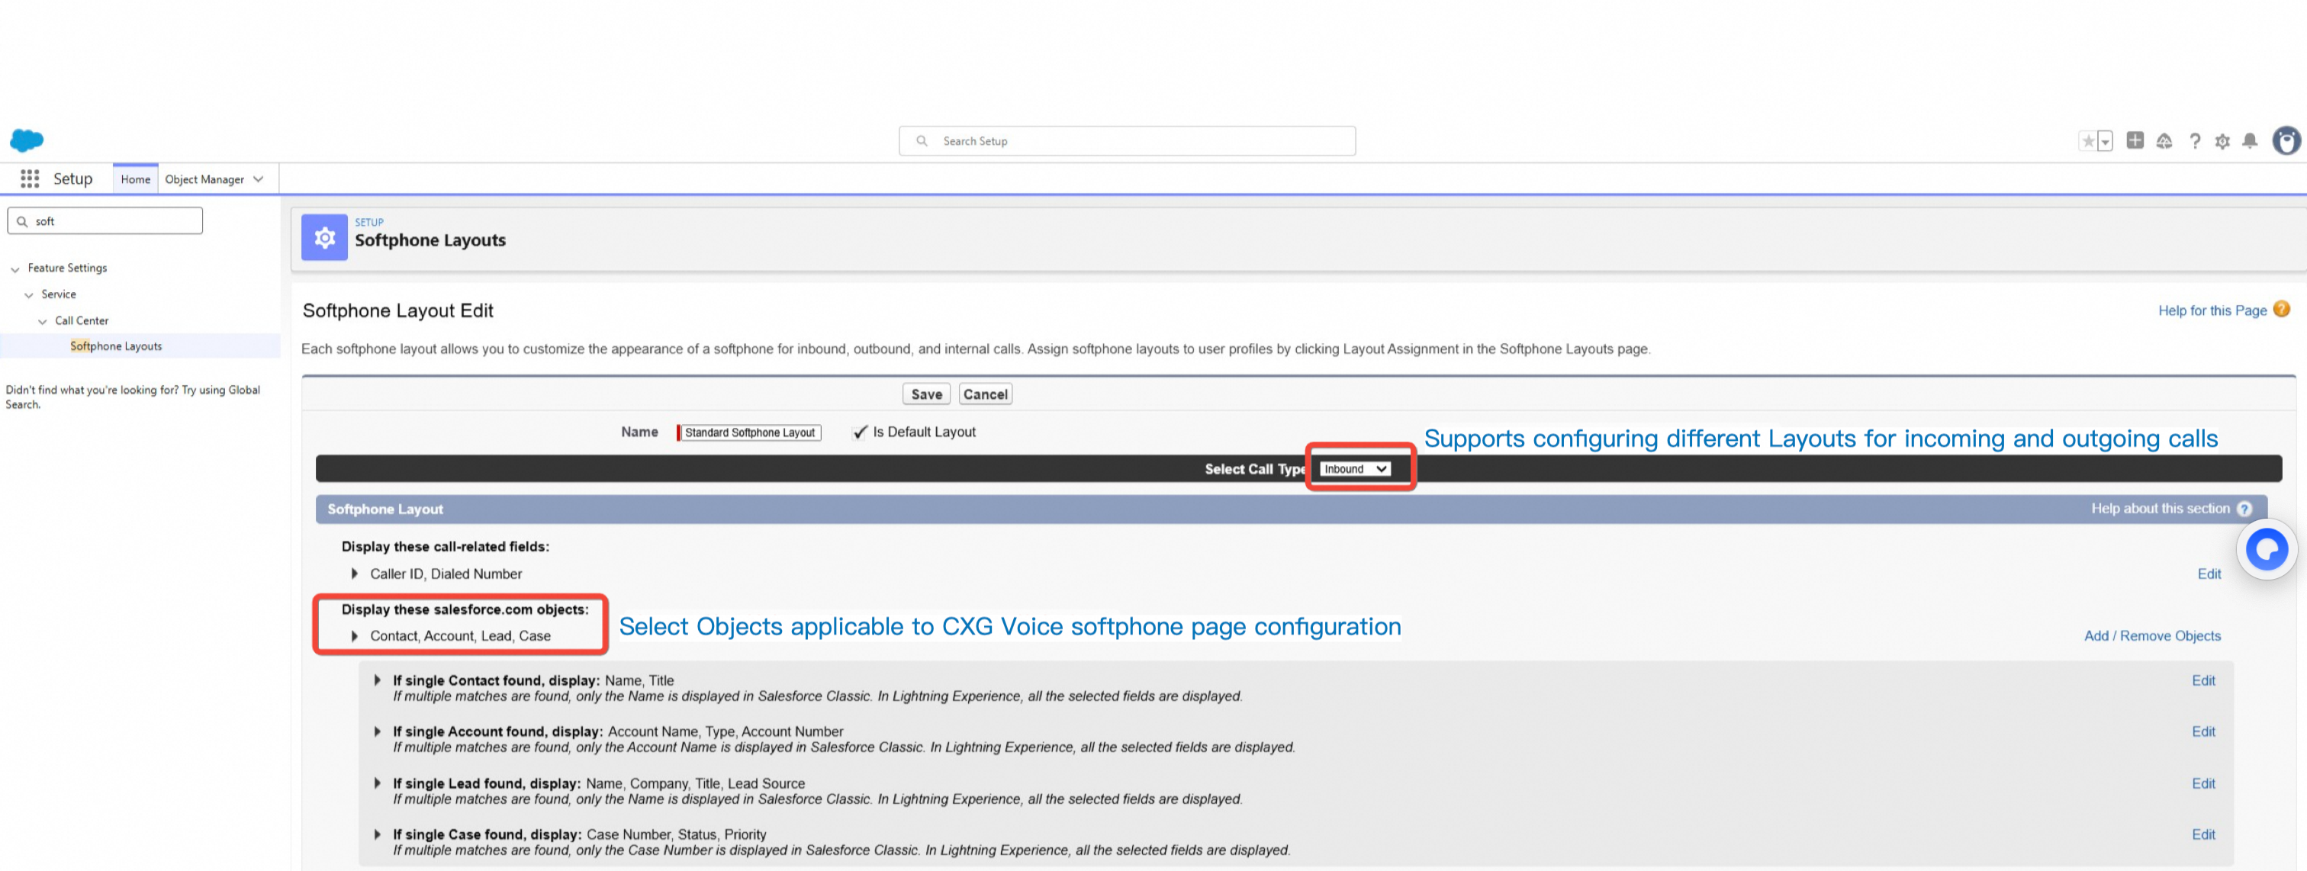Switch to the Home tab
2307x871 pixels.
pyautogui.click(x=135, y=179)
